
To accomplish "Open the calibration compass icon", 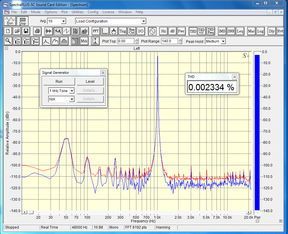I will coord(114,31).
